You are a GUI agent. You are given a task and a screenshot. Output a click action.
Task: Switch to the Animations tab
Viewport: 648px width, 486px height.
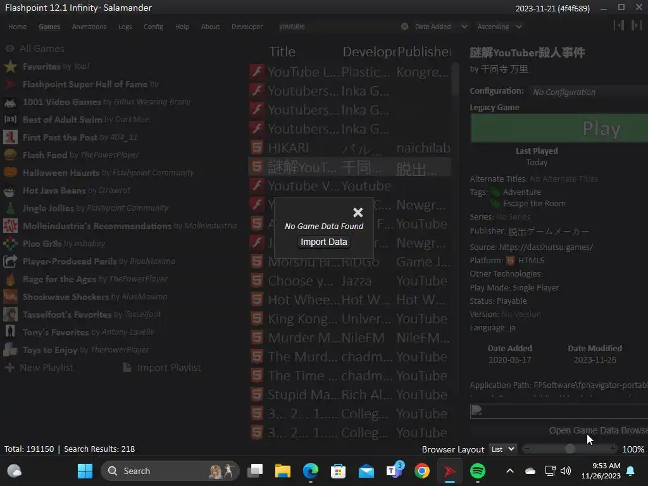tap(89, 27)
